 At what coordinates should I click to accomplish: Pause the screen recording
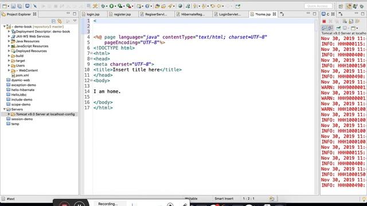pyautogui.click(x=79, y=204)
